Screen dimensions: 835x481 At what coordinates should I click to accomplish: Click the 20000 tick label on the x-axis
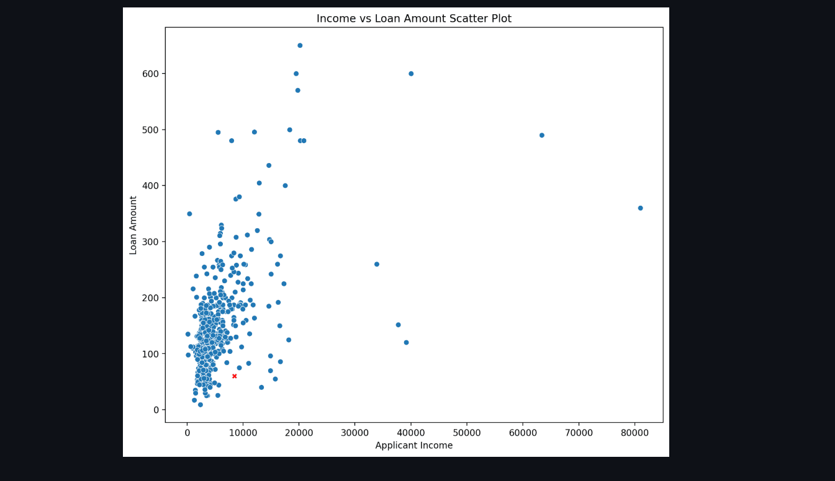[x=299, y=435]
